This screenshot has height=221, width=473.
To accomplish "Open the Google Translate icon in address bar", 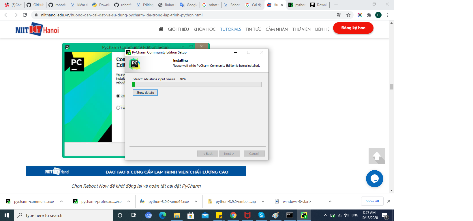I will (339, 15).
